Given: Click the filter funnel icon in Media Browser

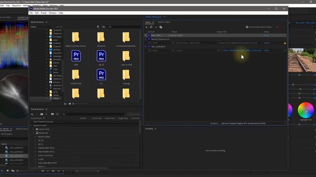Looking at the screenshot, I should [x=98, y=27].
